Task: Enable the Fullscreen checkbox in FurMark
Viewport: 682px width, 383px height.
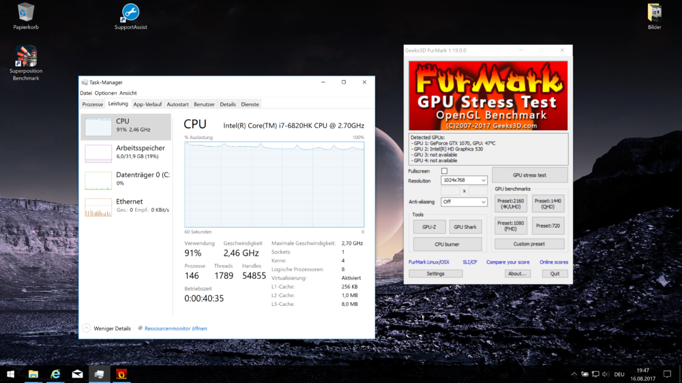Action: (x=444, y=171)
